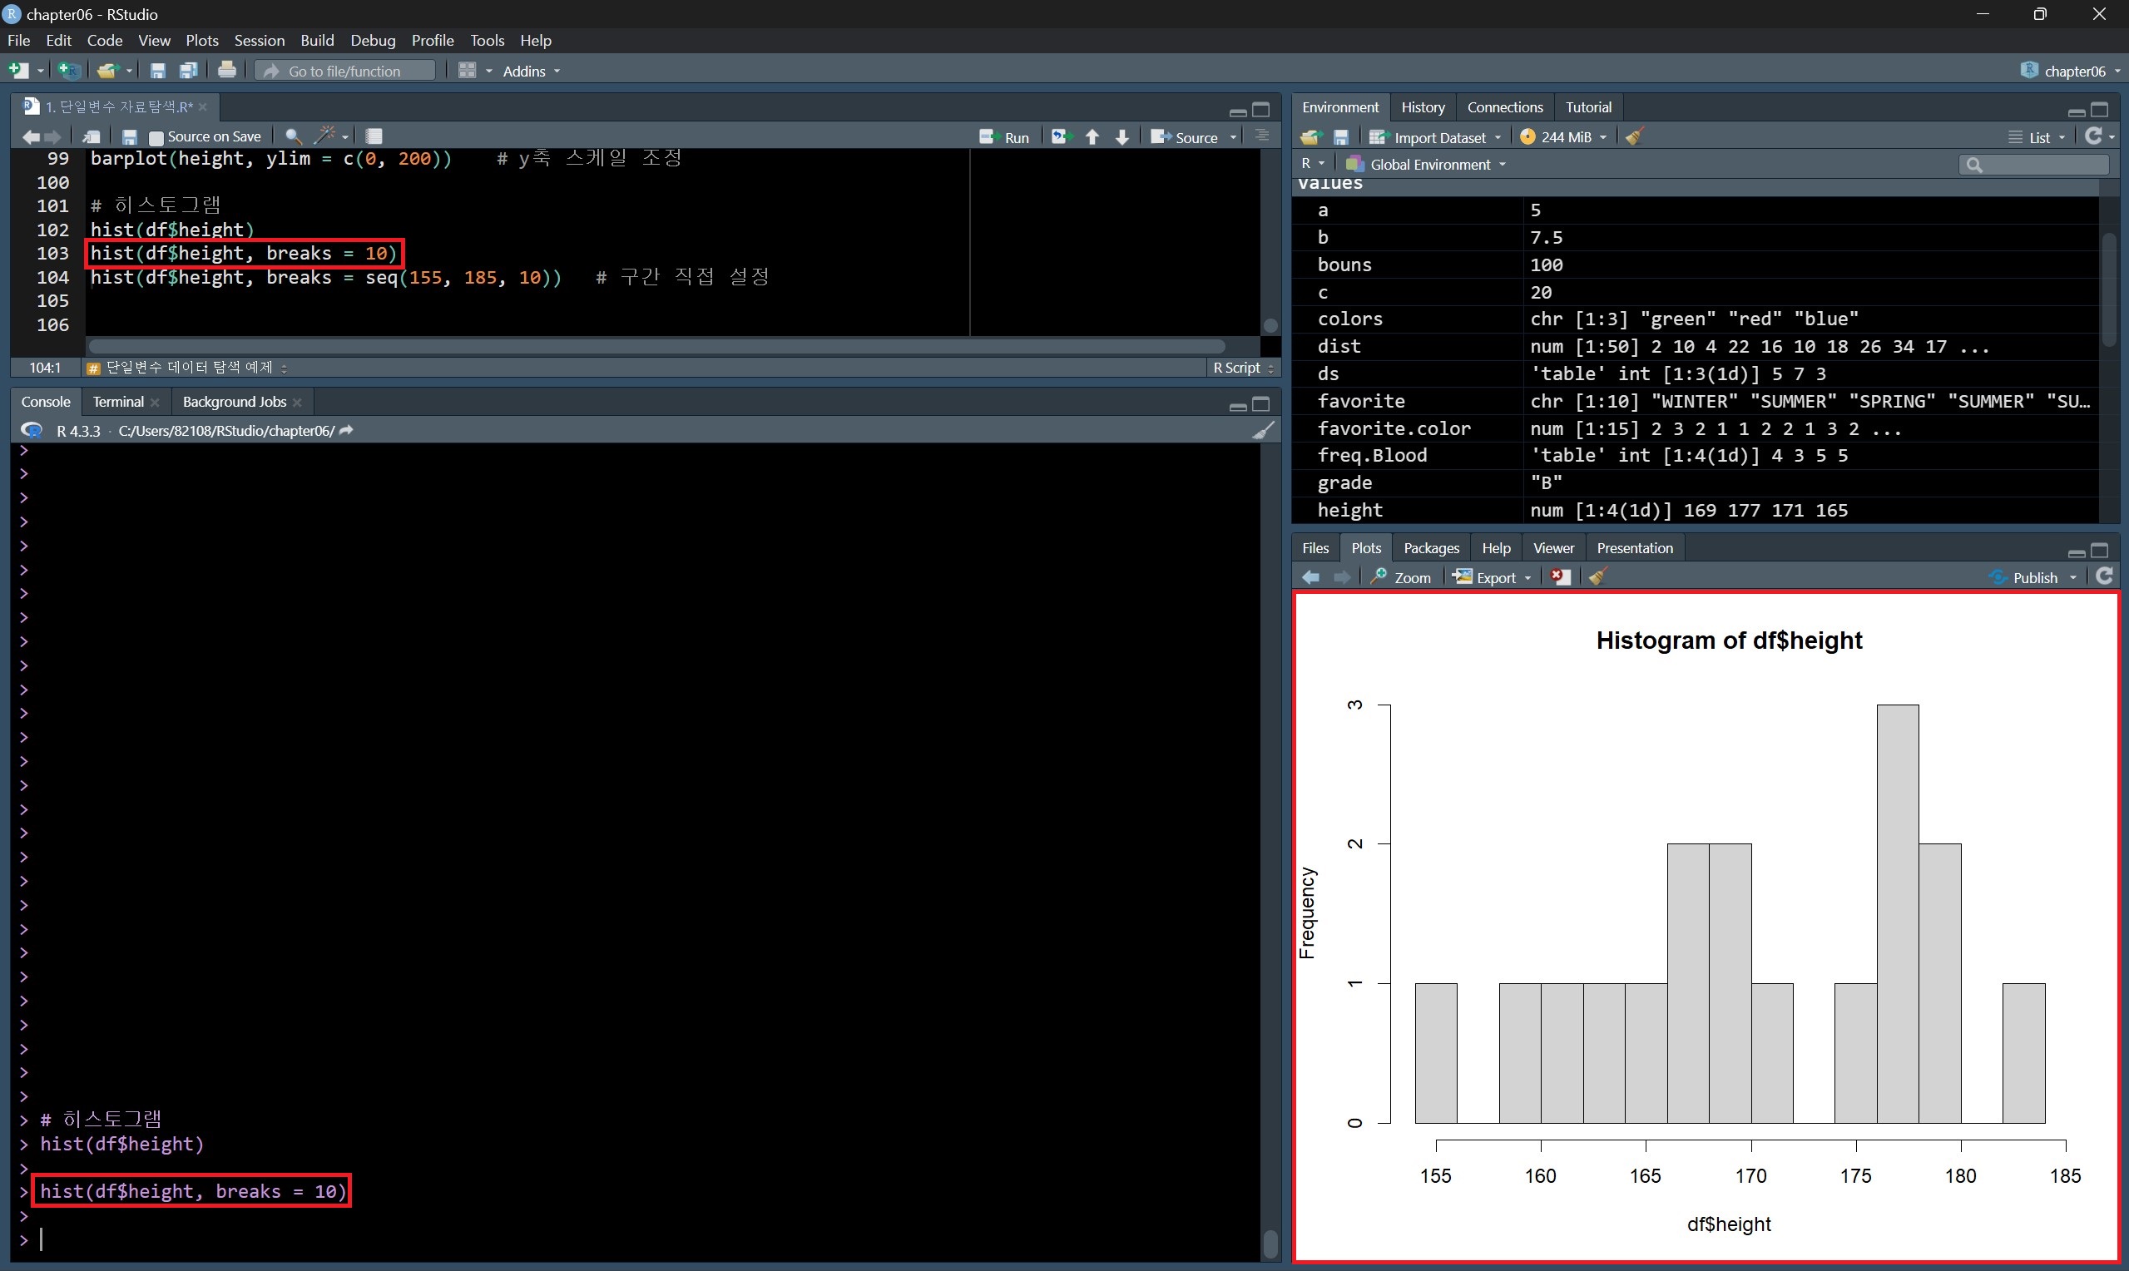The image size is (2129, 1271).
Task: Remove the current plot with the red X
Action: coord(1561,577)
